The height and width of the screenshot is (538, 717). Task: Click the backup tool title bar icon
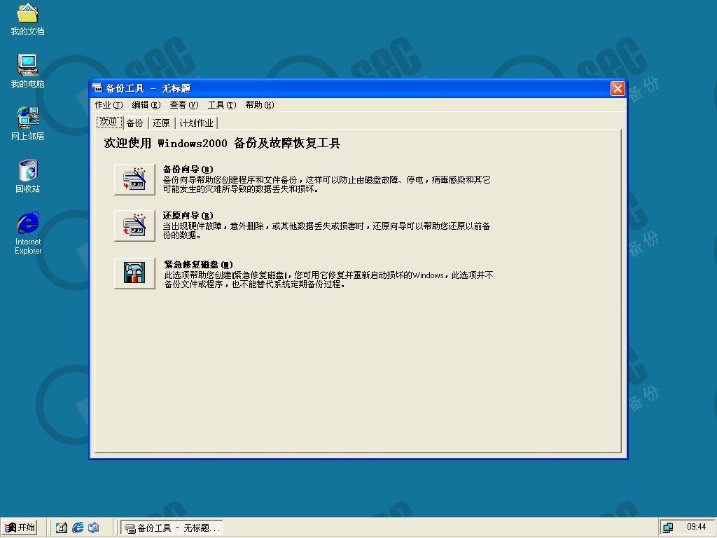tap(97, 88)
